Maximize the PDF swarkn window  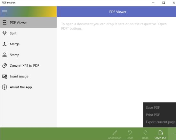click(x=164, y=3)
